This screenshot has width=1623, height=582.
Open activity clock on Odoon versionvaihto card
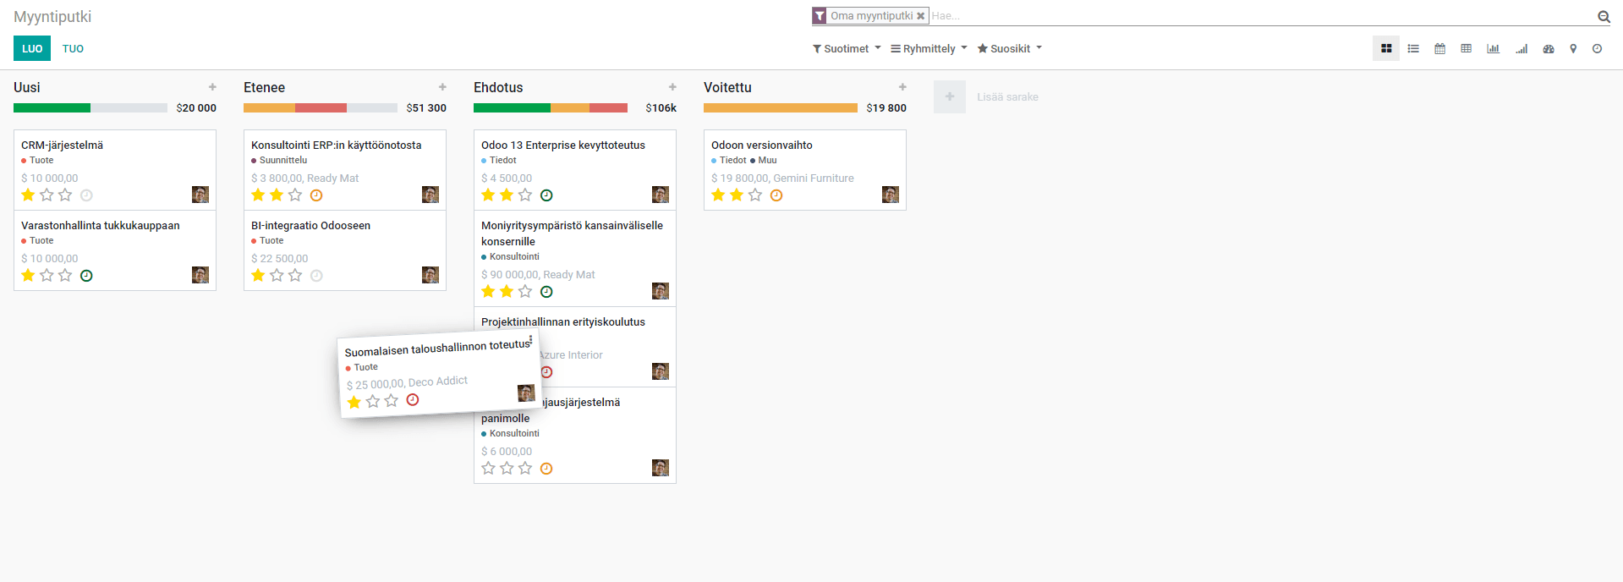776,195
